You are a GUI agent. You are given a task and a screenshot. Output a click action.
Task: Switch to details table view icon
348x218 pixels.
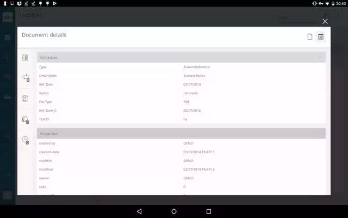(x=320, y=37)
